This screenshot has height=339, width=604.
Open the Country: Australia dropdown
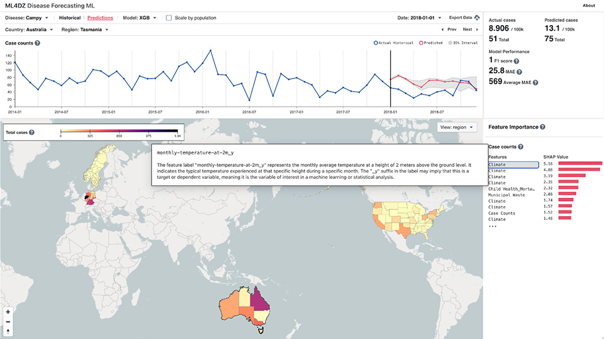pos(29,30)
